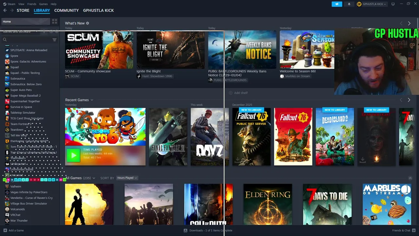Expand the All Games dropdown
This screenshot has width=419, height=236.
coord(94,178)
